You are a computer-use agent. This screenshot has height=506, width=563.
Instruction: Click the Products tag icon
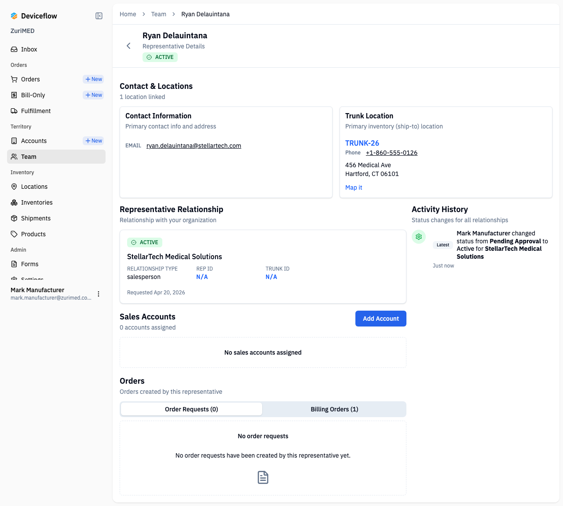[14, 234]
